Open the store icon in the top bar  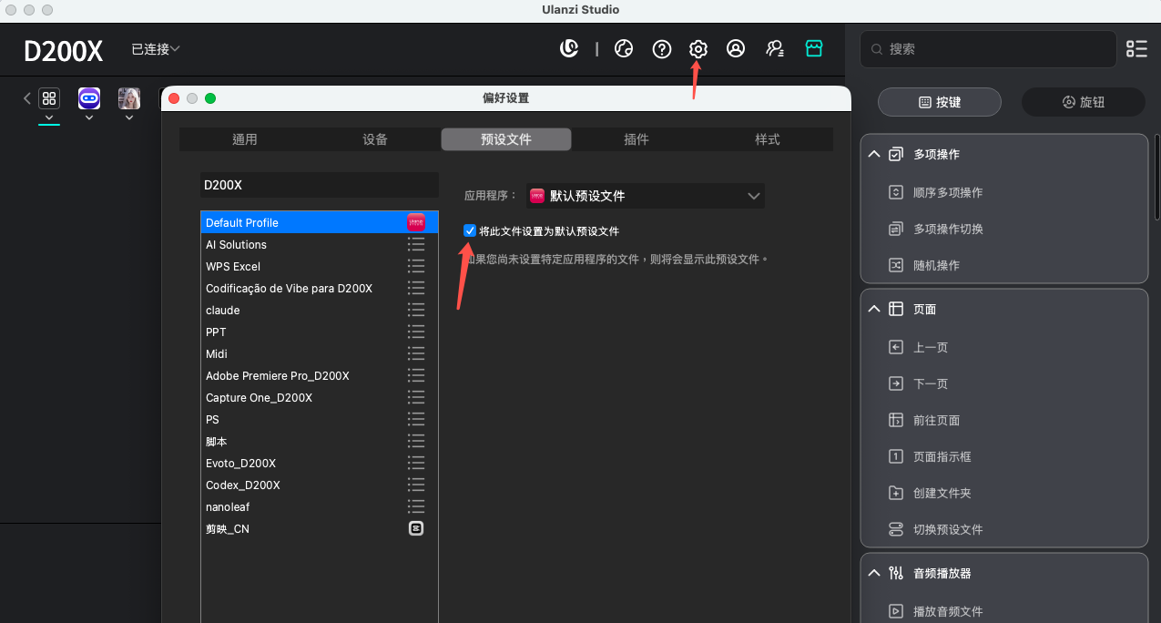tap(814, 49)
